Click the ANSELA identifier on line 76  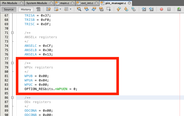[x=31, y=54]
